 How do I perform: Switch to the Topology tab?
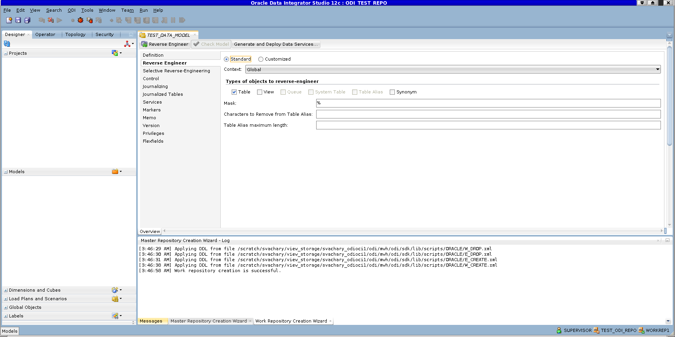pyautogui.click(x=76, y=34)
